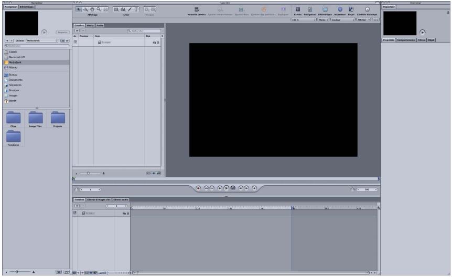Screen dimensions: 452x277
Task: Switch to the Audio tab in project pane
Action: [x=100, y=25]
